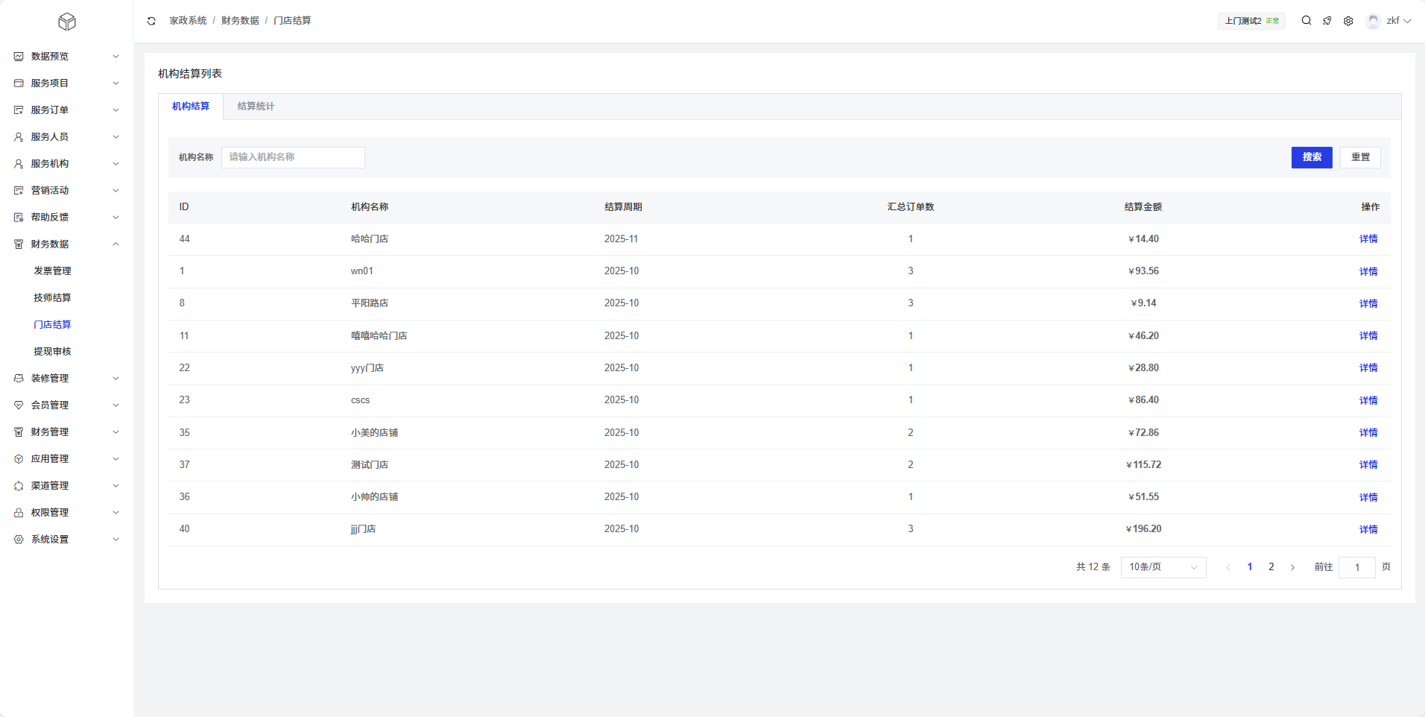Click the 财务数据 breadcrumb
The height and width of the screenshot is (717, 1425).
[x=240, y=21]
